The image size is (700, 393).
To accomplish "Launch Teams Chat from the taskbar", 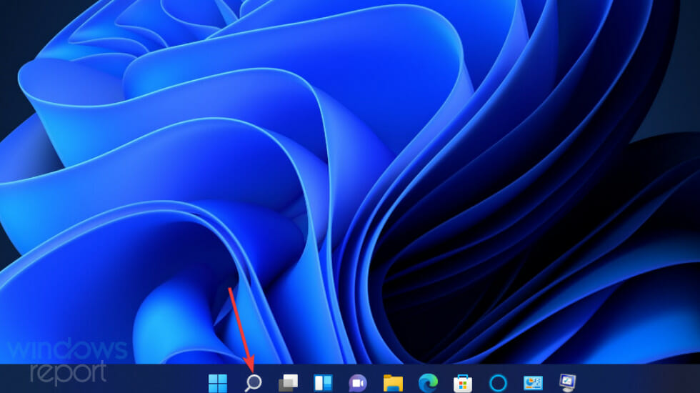I will click(x=358, y=383).
